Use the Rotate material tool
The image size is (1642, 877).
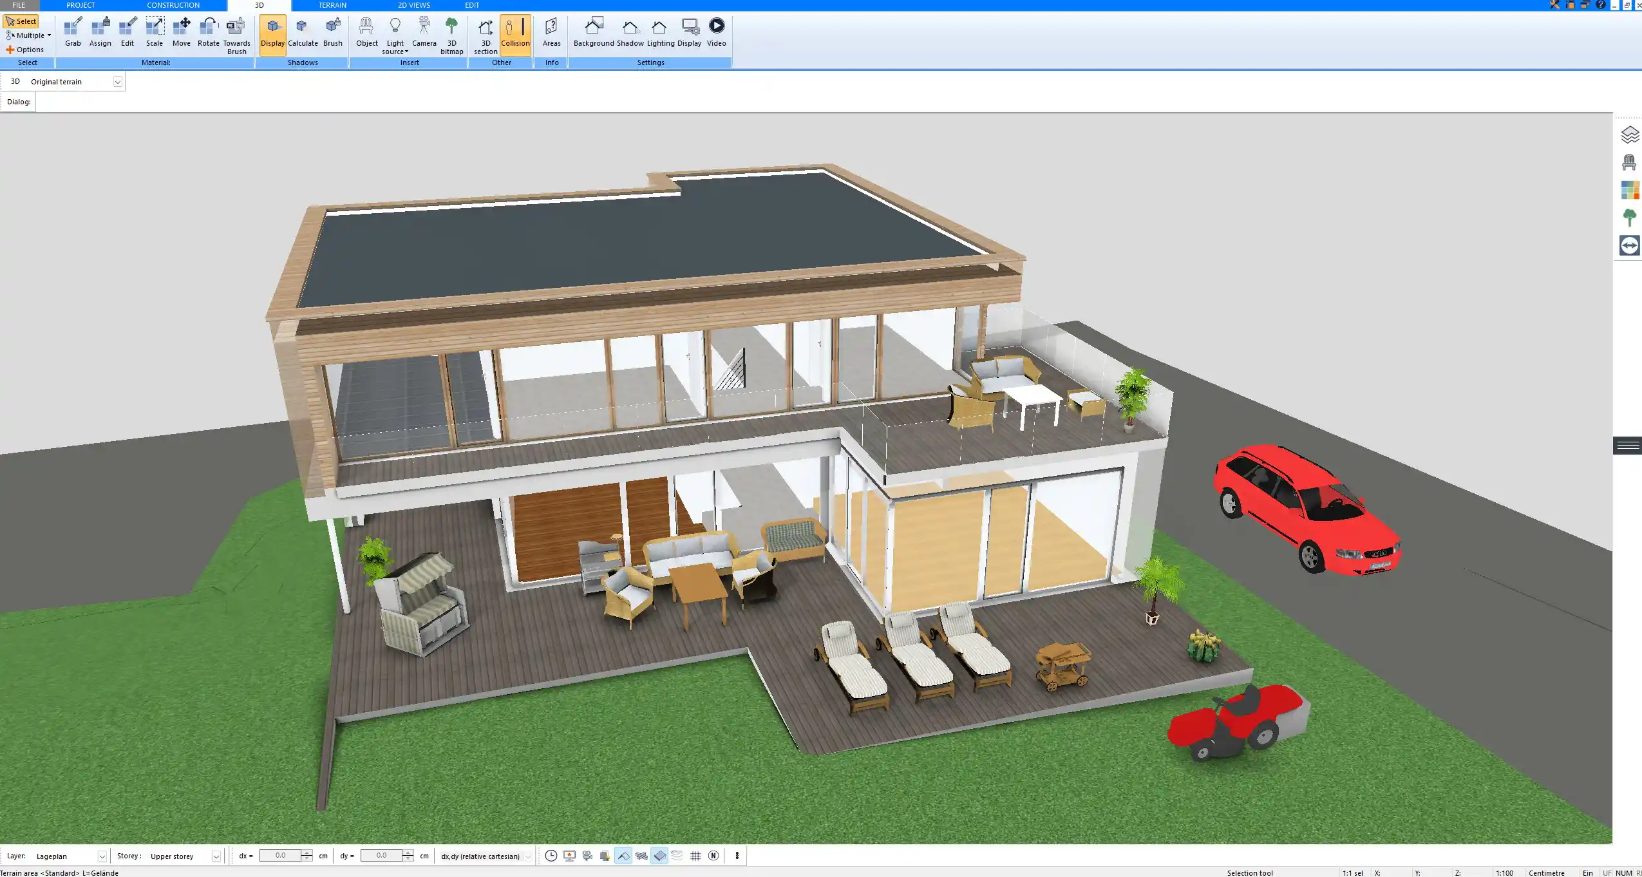click(x=208, y=32)
